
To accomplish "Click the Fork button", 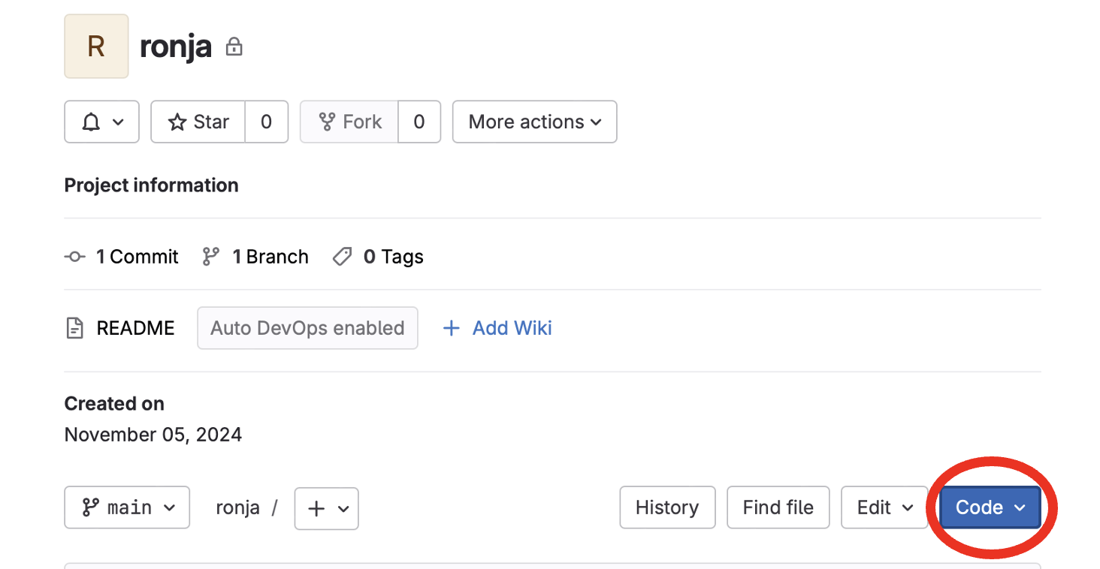I will click(349, 122).
